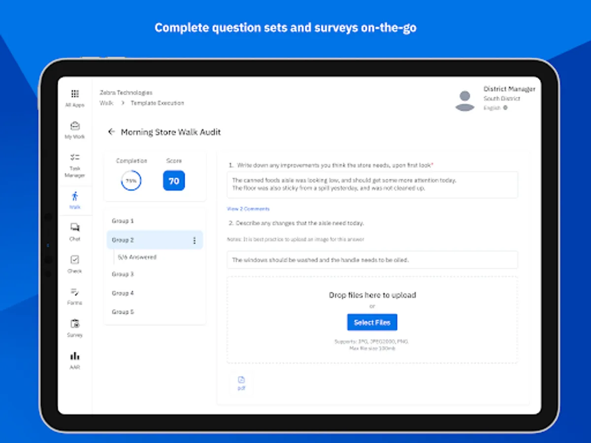
Task: Click the Walk walking-person icon
Action: click(75, 196)
